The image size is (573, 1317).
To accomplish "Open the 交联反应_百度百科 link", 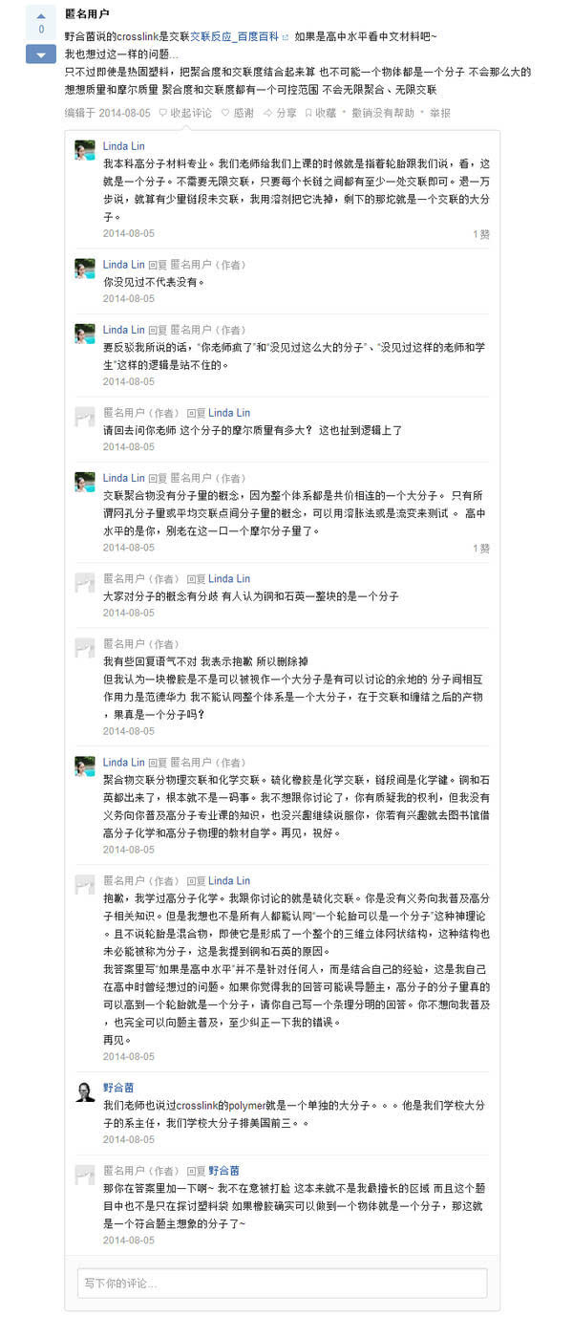I will [x=234, y=36].
